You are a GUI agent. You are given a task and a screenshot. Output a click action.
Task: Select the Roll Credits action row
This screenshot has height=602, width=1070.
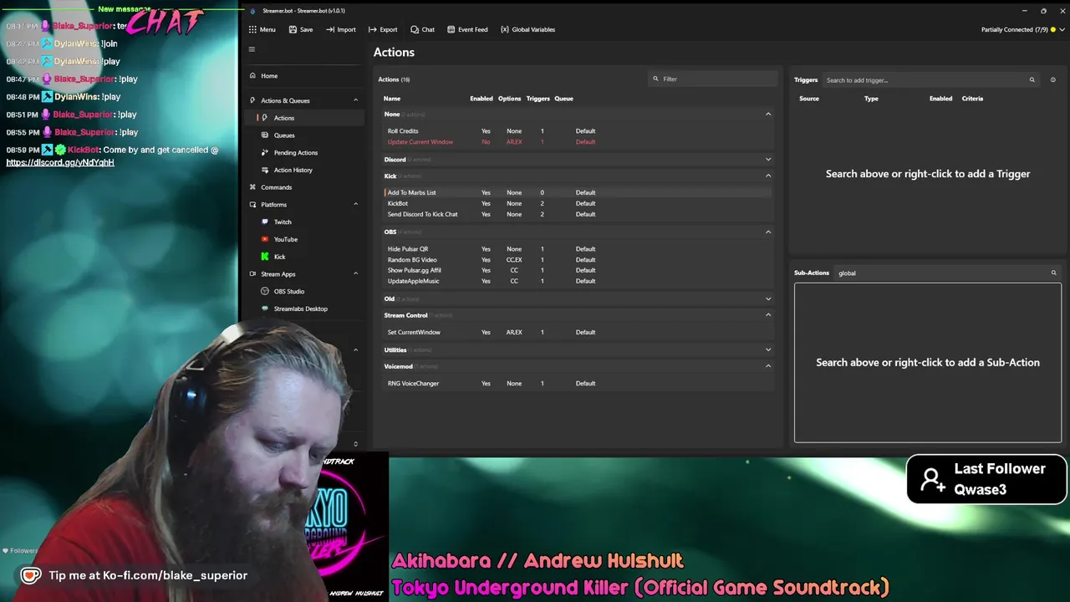pos(576,131)
